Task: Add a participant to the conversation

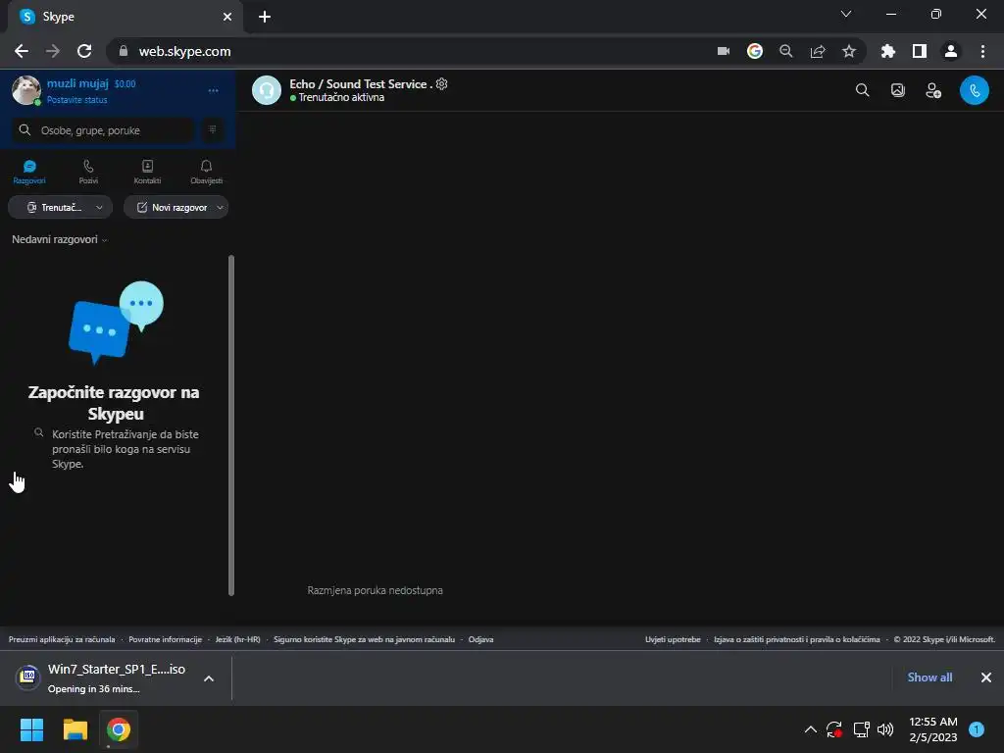Action: click(933, 91)
